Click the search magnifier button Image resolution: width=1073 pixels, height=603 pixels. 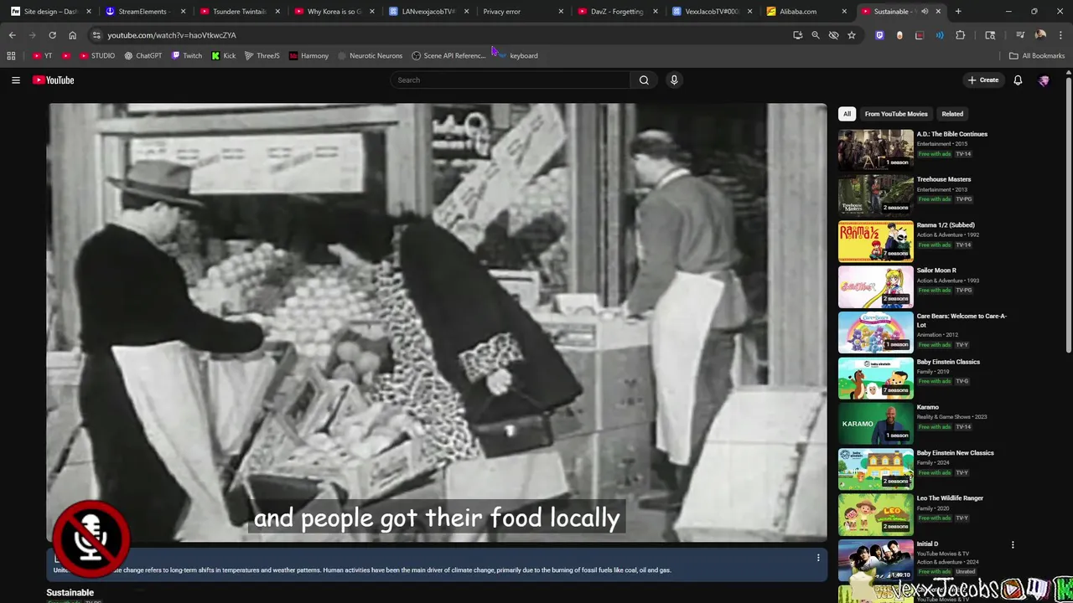(644, 80)
